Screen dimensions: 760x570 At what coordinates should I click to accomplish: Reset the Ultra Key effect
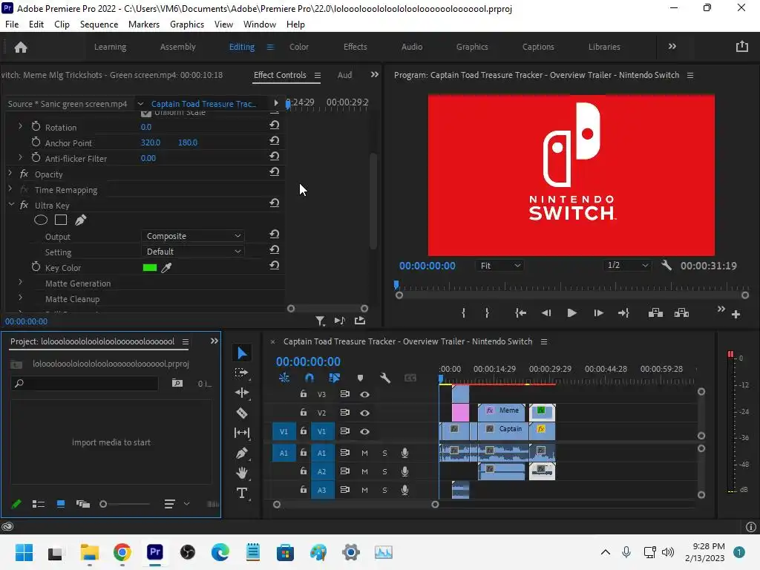(275, 203)
